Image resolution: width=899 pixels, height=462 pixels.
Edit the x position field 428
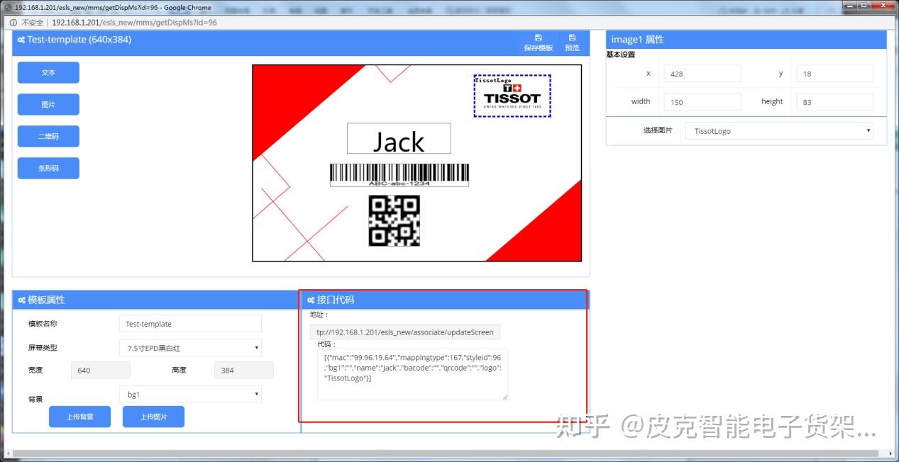702,74
